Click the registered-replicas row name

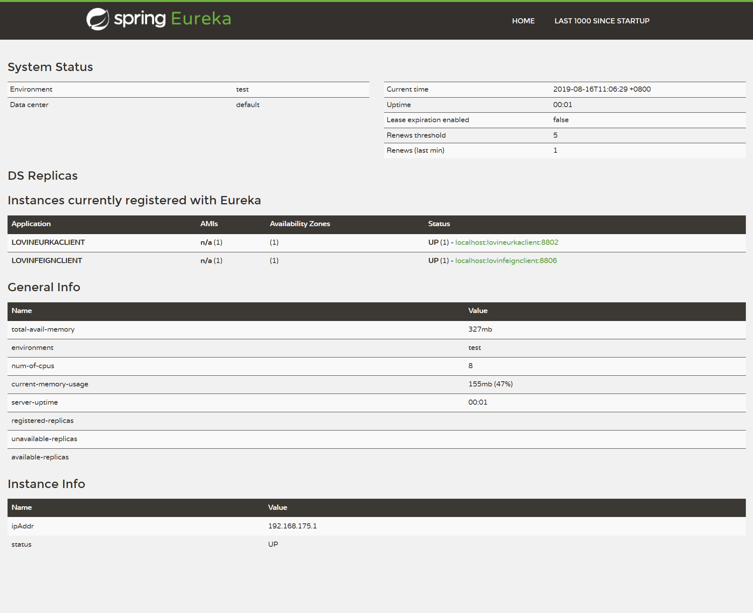pos(42,421)
